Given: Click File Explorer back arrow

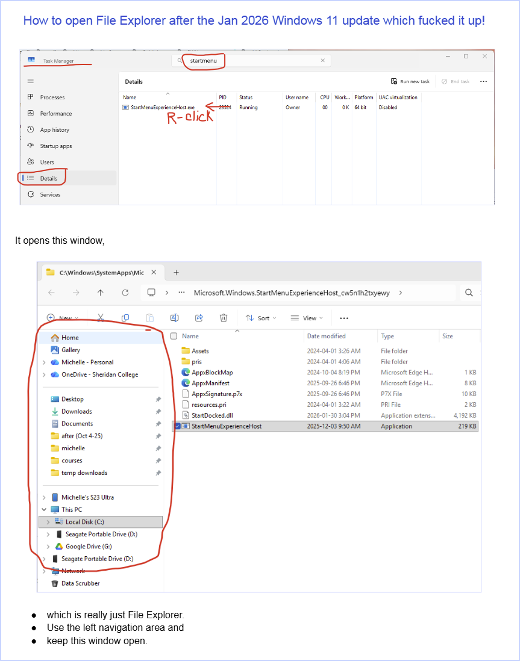Looking at the screenshot, I should pyautogui.click(x=51, y=293).
